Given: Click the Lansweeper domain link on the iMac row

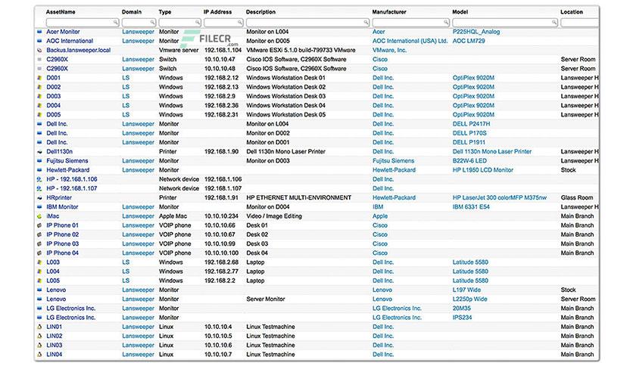Looking at the screenshot, I should [138, 216].
